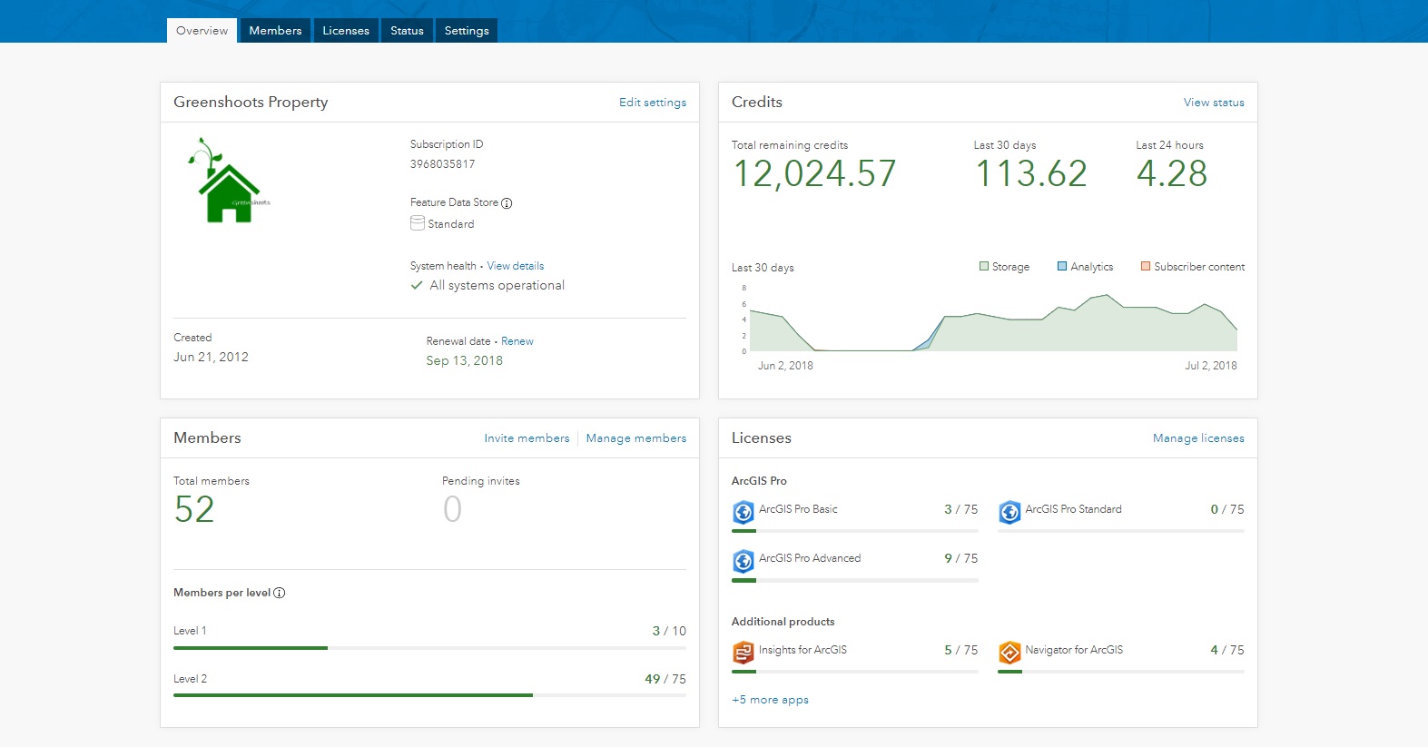Open the Licenses tab
Screen dimensions: 1428x747
tap(346, 30)
